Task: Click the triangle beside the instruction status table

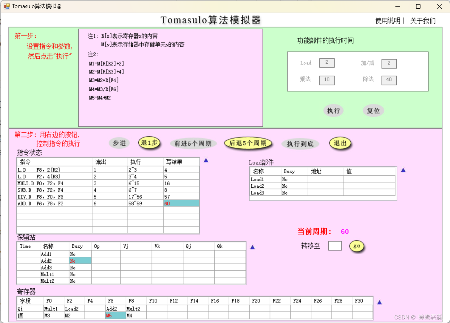Action: pos(206,160)
